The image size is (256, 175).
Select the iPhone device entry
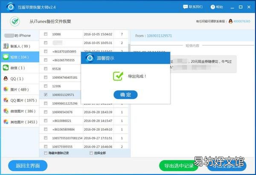point(20,36)
